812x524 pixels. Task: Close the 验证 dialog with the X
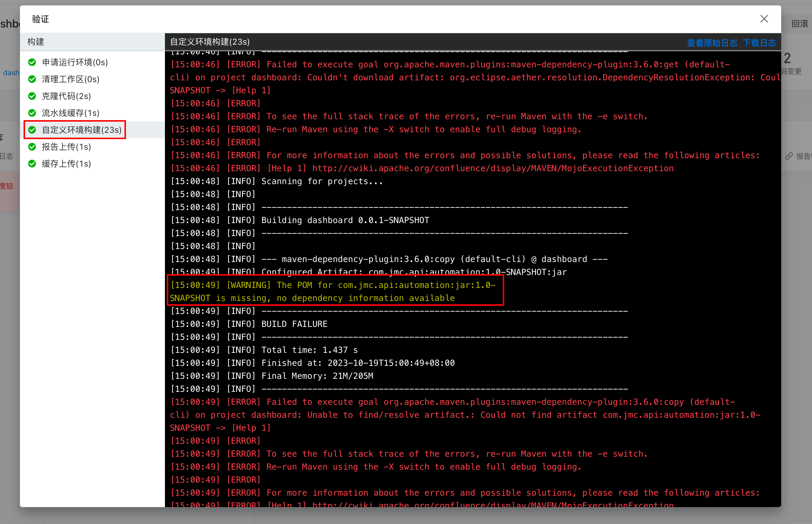(764, 19)
